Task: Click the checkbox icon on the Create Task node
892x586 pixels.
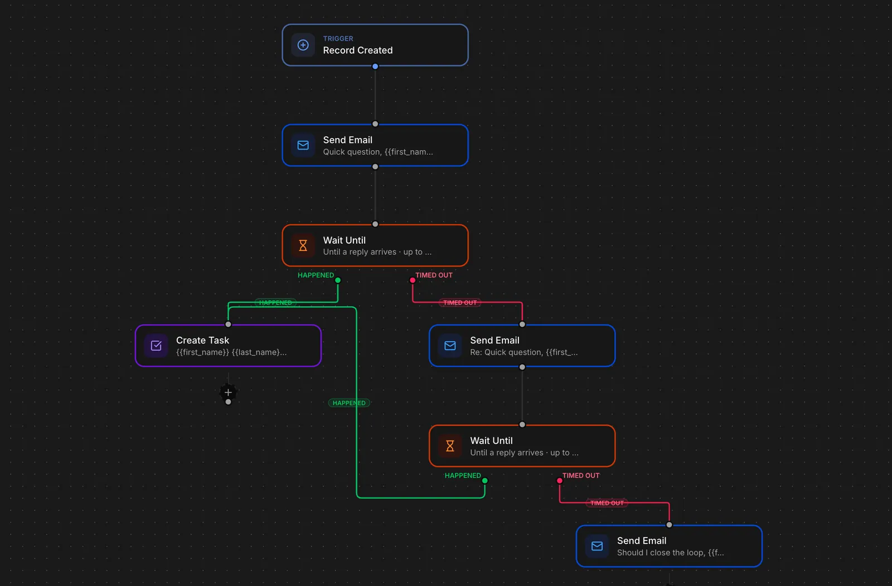Action: [x=157, y=346]
